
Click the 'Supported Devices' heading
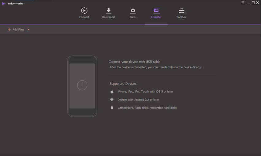pos(123,84)
